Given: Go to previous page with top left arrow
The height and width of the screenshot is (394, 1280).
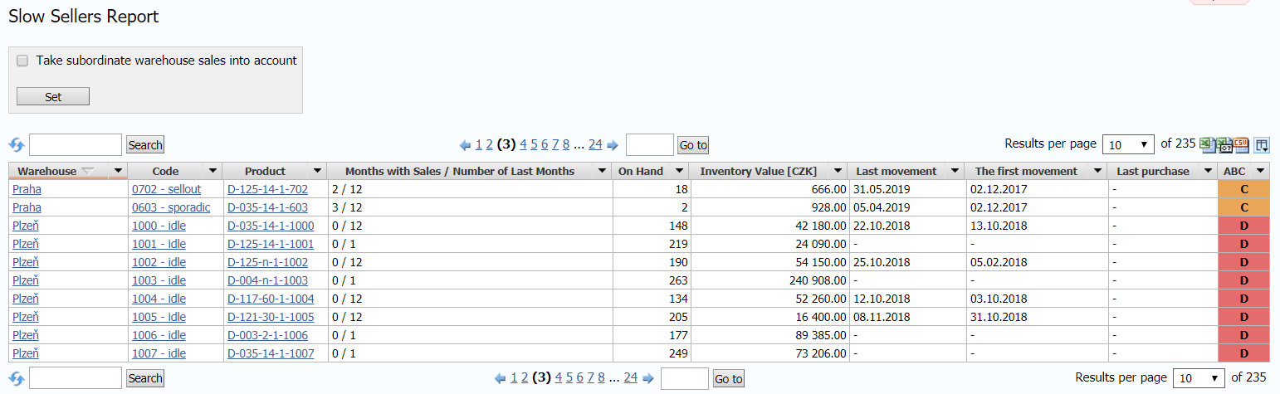Looking at the screenshot, I should click(466, 145).
